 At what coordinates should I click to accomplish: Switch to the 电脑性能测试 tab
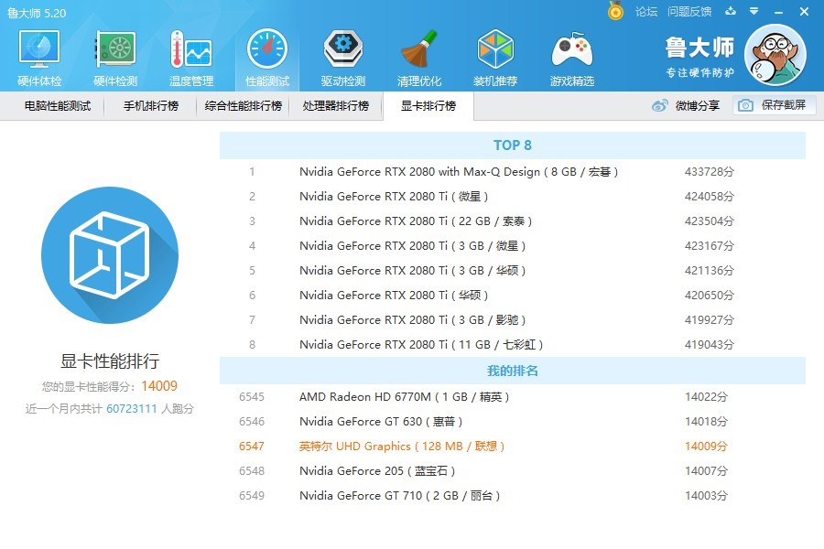coord(58,106)
